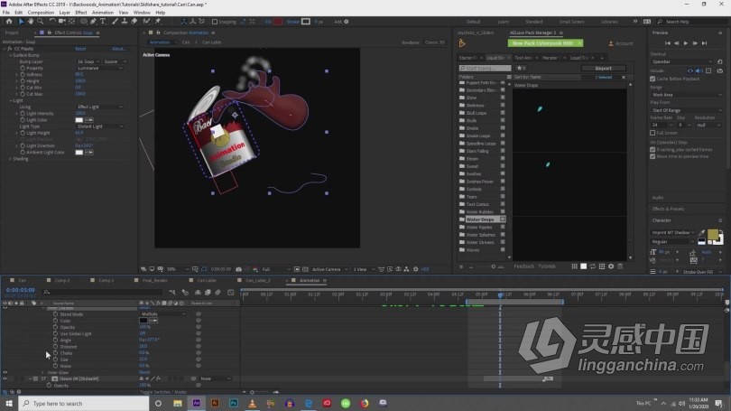Screen dimensions: 731x411
Task: Activate the Selection arrow tool
Action: [x=21, y=22]
